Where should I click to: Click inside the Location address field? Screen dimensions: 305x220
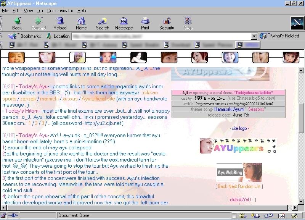click(160, 36)
